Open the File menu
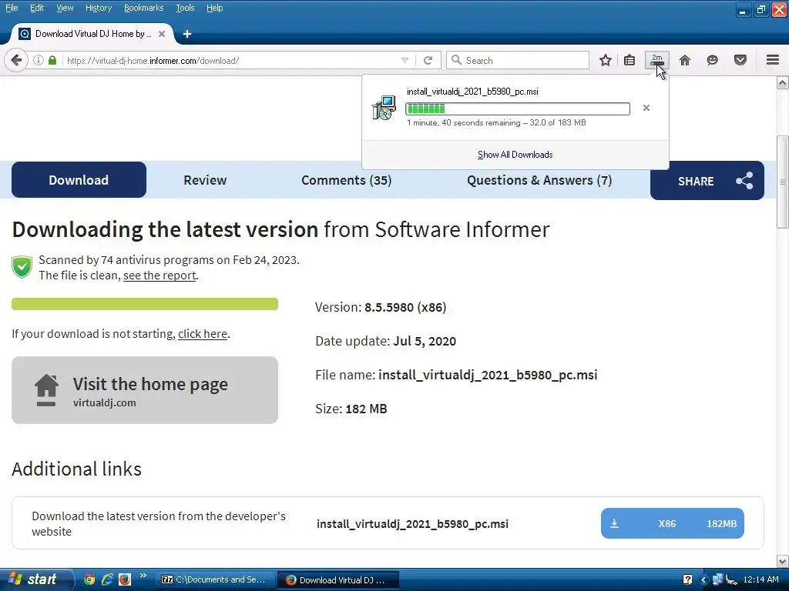Screen dimensions: 789x591 12,8
